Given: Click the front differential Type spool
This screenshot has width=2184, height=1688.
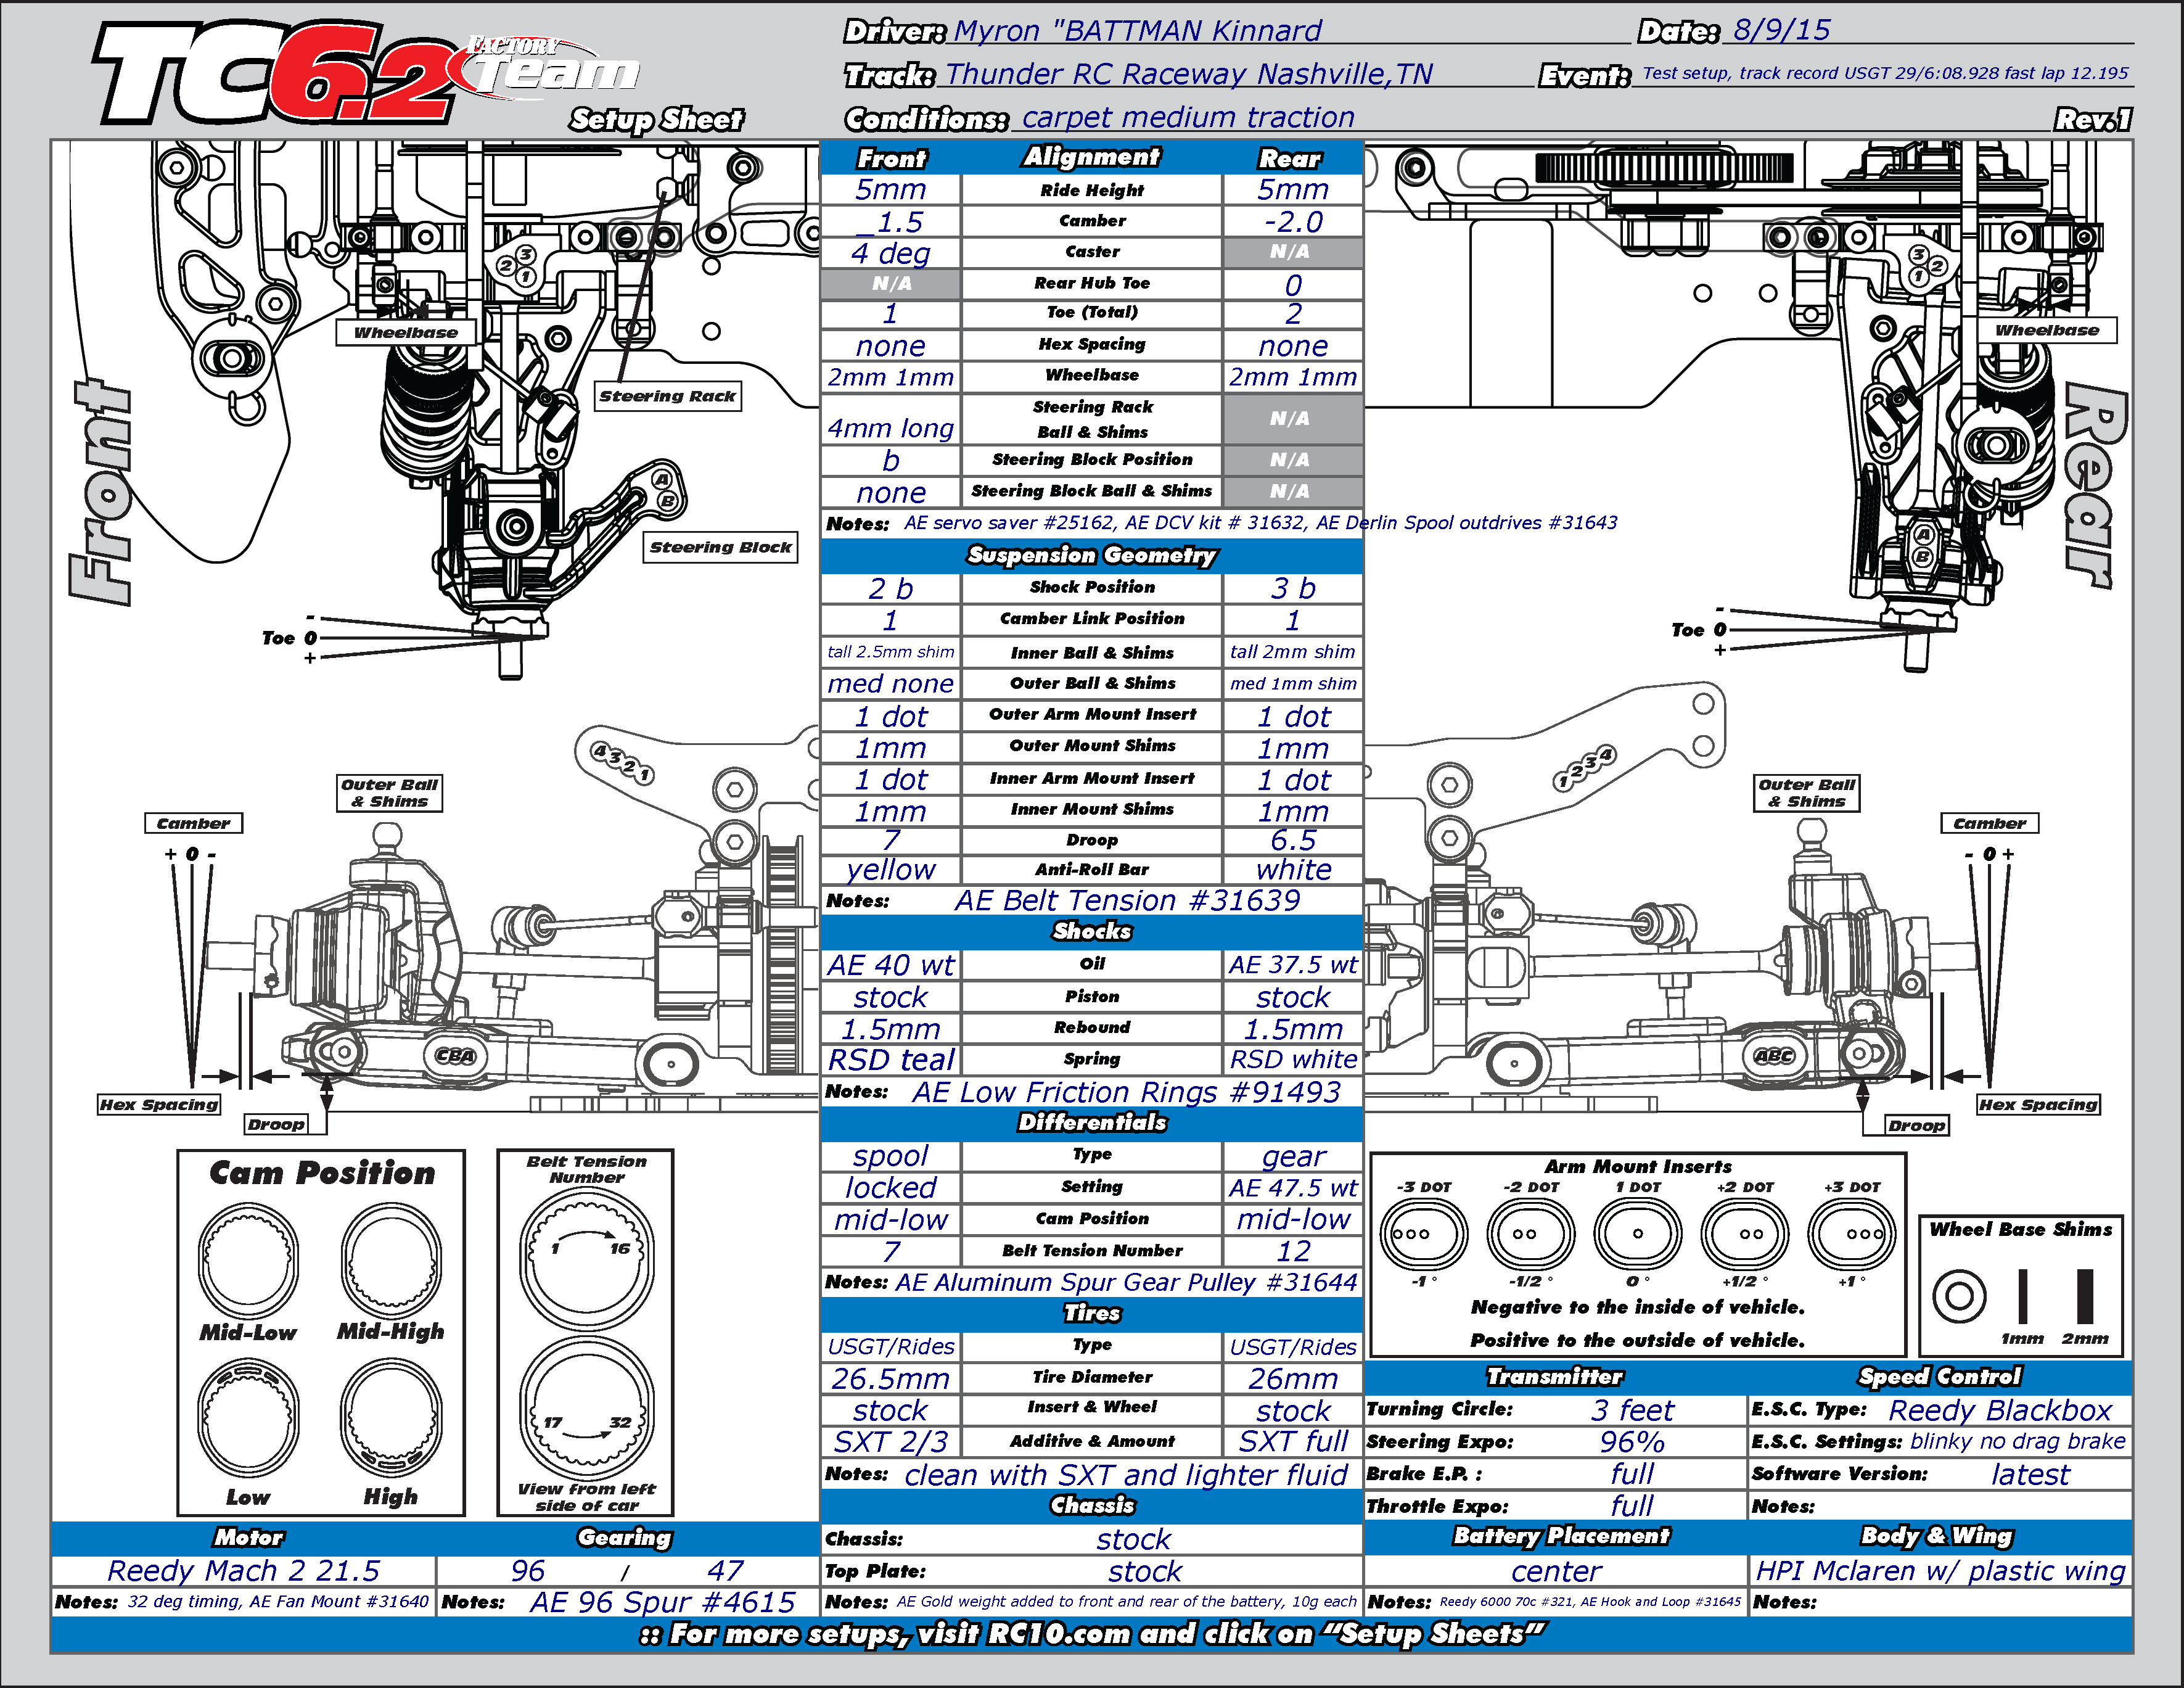Looking at the screenshot, I should tap(890, 1156).
